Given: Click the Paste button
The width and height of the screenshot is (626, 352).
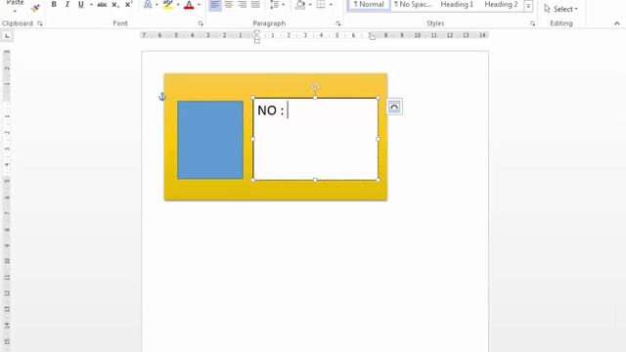Looking at the screenshot, I should [x=16, y=5].
